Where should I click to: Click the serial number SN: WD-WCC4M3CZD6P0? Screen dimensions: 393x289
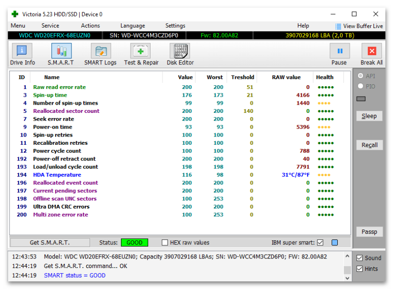[144, 36]
